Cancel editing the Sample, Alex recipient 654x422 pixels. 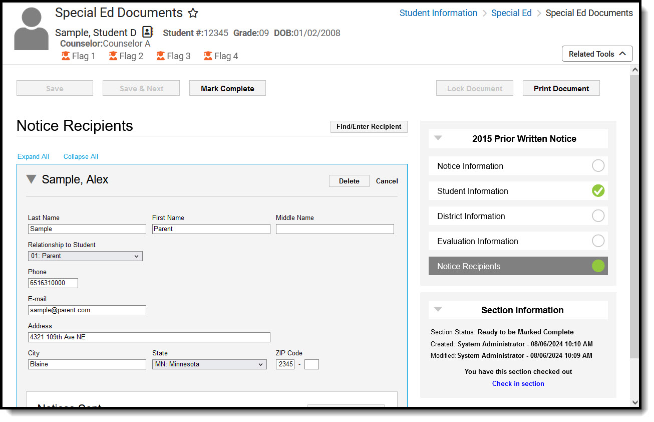[387, 181]
